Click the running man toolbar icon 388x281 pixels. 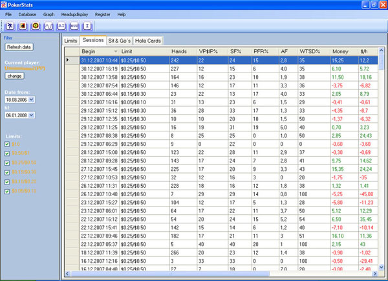[x=10, y=26]
